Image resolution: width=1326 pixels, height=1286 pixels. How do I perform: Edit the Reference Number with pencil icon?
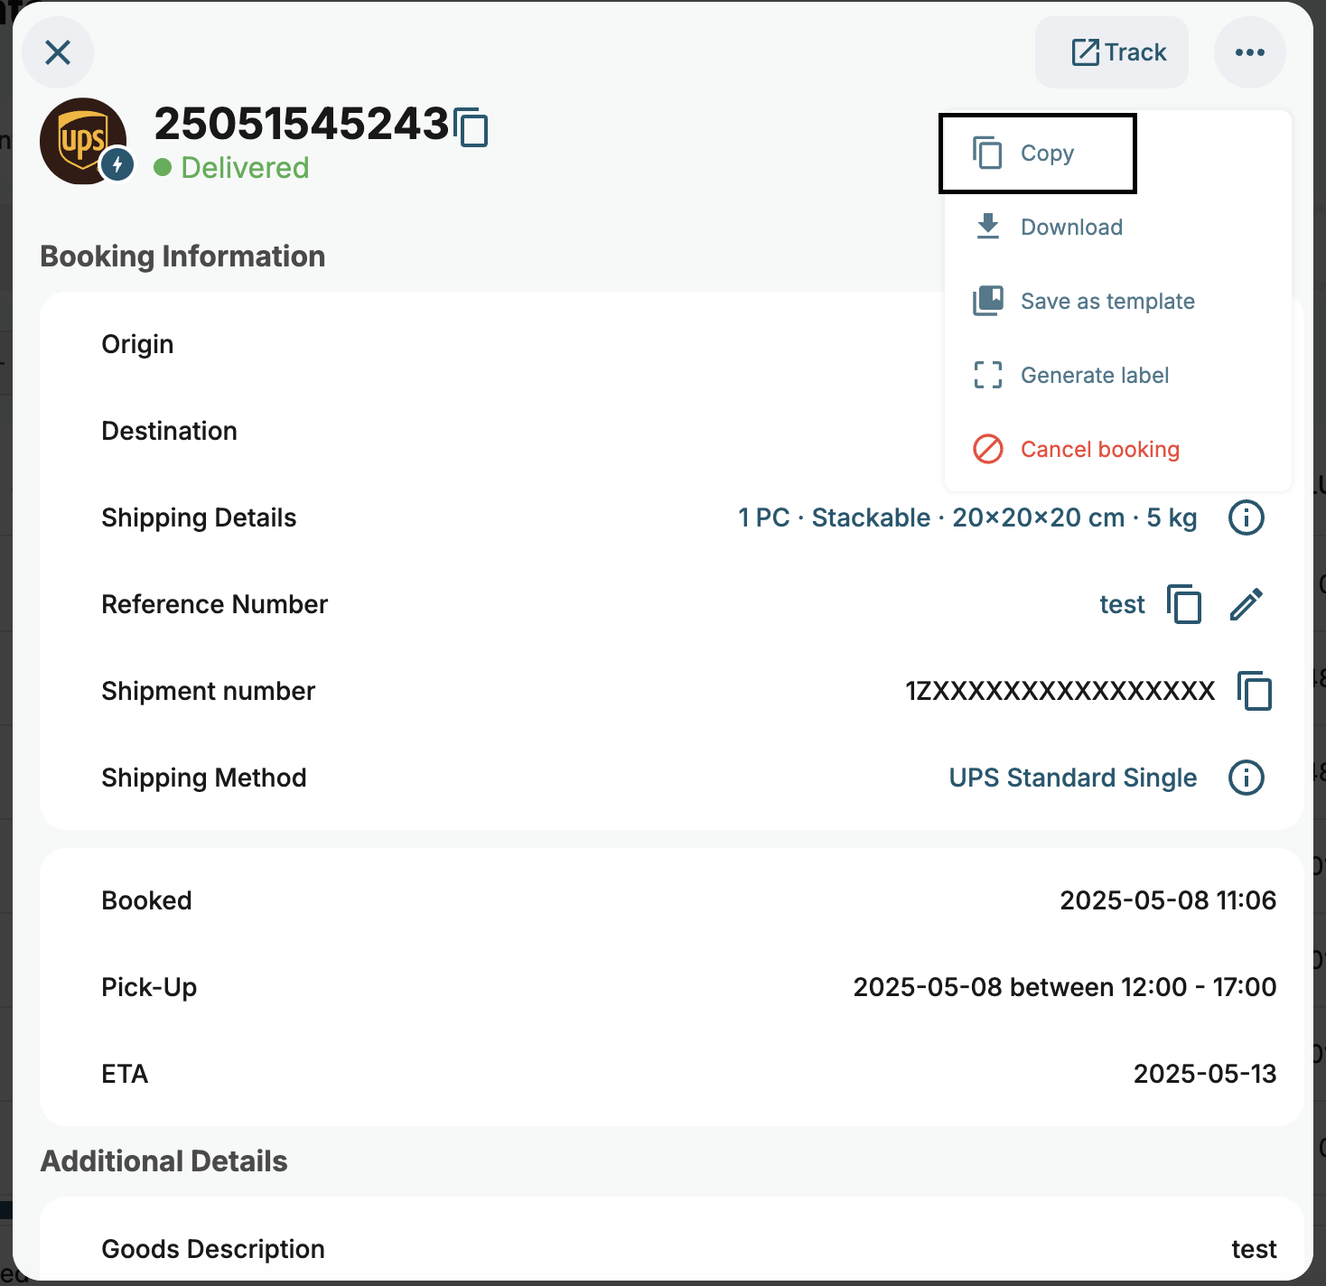[1246, 605]
